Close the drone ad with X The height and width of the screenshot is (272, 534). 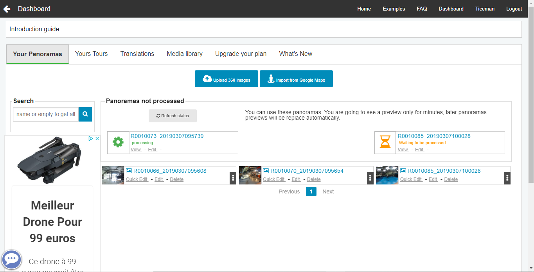coord(97,139)
